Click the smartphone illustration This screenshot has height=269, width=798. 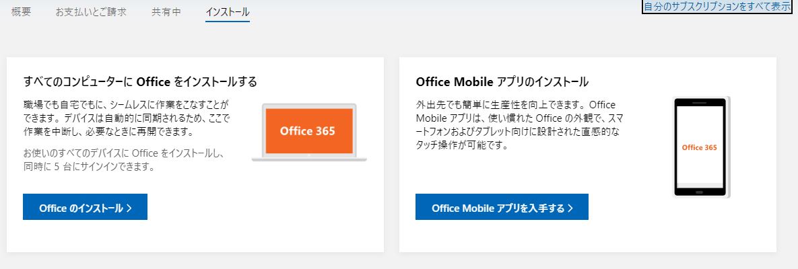(x=701, y=147)
